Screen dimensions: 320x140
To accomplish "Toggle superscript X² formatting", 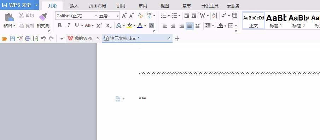I will pos(99,25).
